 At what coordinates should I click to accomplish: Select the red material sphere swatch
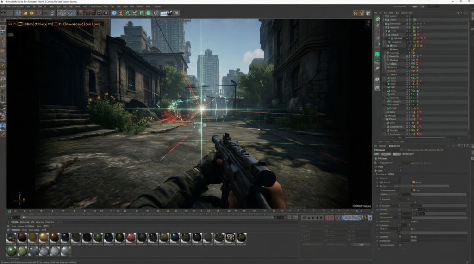coord(131,237)
